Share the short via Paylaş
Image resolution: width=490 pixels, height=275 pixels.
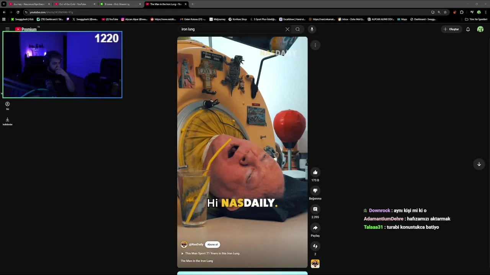(315, 228)
